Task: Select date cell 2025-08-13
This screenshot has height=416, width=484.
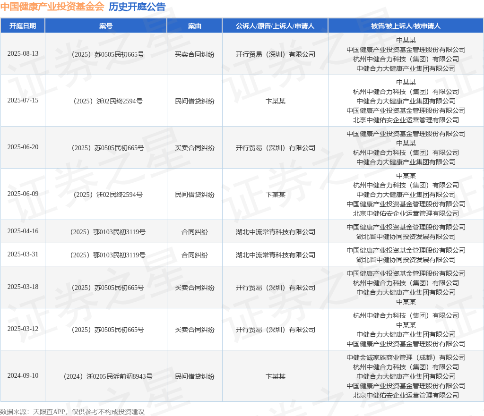Action: click(23, 54)
